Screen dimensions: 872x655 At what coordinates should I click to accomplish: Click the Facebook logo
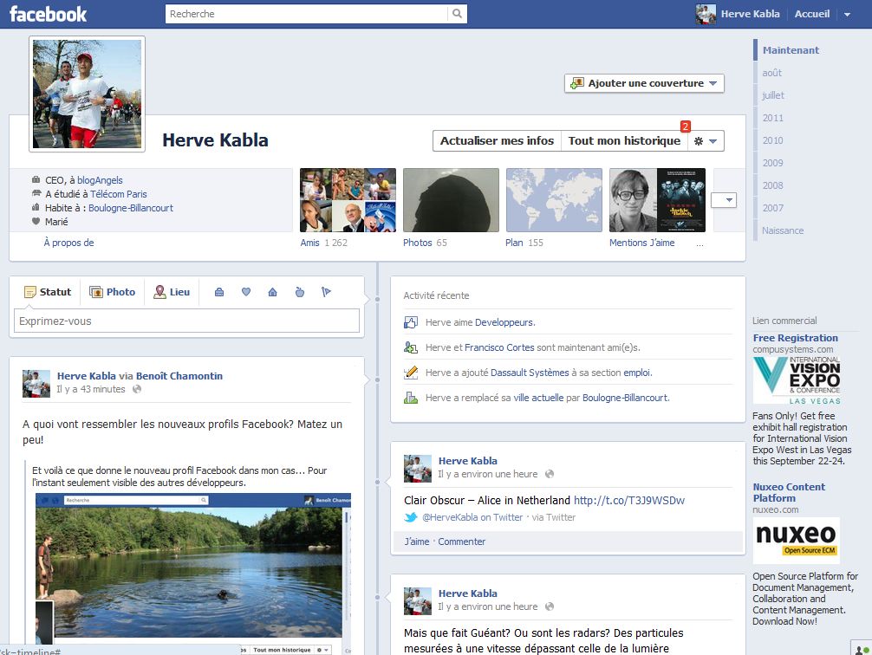[49, 14]
